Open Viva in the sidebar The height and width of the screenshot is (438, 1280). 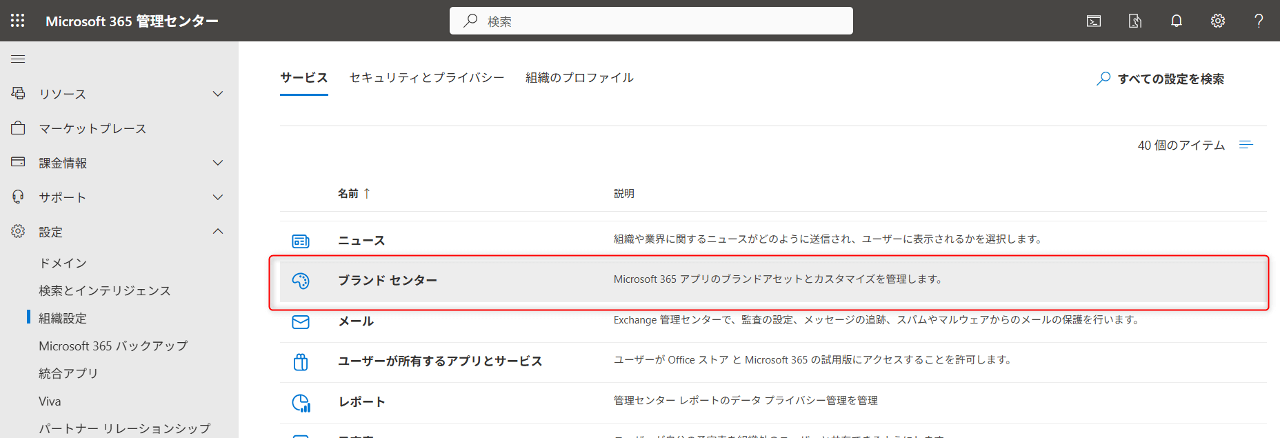click(50, 401)
